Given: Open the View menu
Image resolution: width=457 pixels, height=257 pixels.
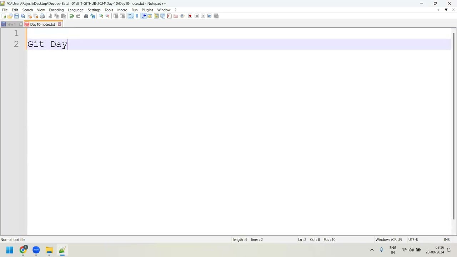Looking at the screenshot, I should coord(41,10).
